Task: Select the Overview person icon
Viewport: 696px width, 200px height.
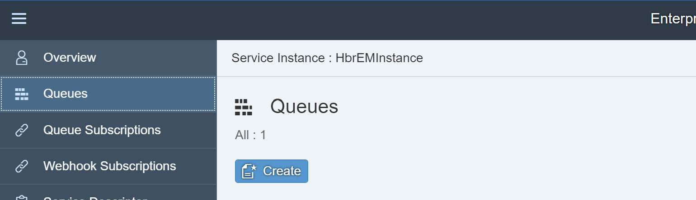Action: pyautogui.click(x=21, y=58)
